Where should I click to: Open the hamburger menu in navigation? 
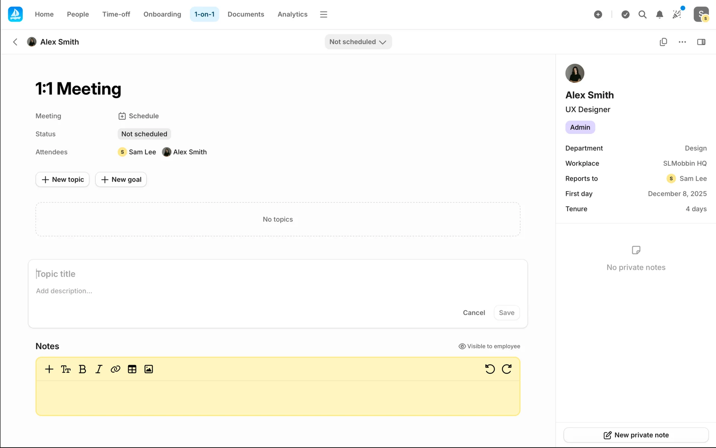[323, 15]
